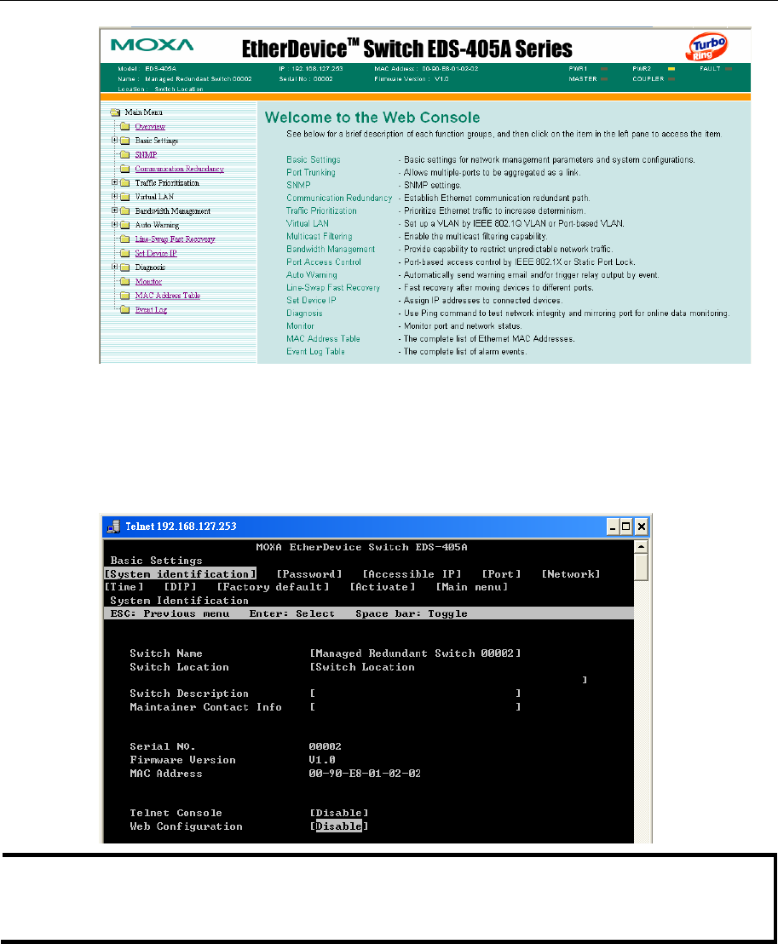This screenshot has height=944, width=778.
Task: Click Port Trunking in the welcome list
Action: point(311,172)
